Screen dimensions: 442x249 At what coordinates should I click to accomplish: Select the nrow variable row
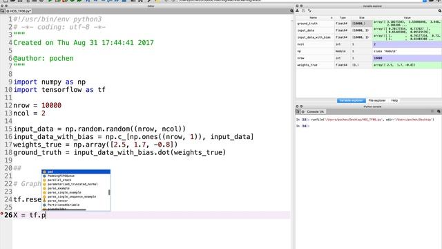point(368,58)
